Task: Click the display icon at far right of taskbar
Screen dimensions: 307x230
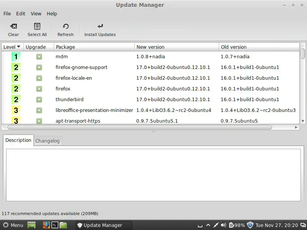Action: [303, 225]
